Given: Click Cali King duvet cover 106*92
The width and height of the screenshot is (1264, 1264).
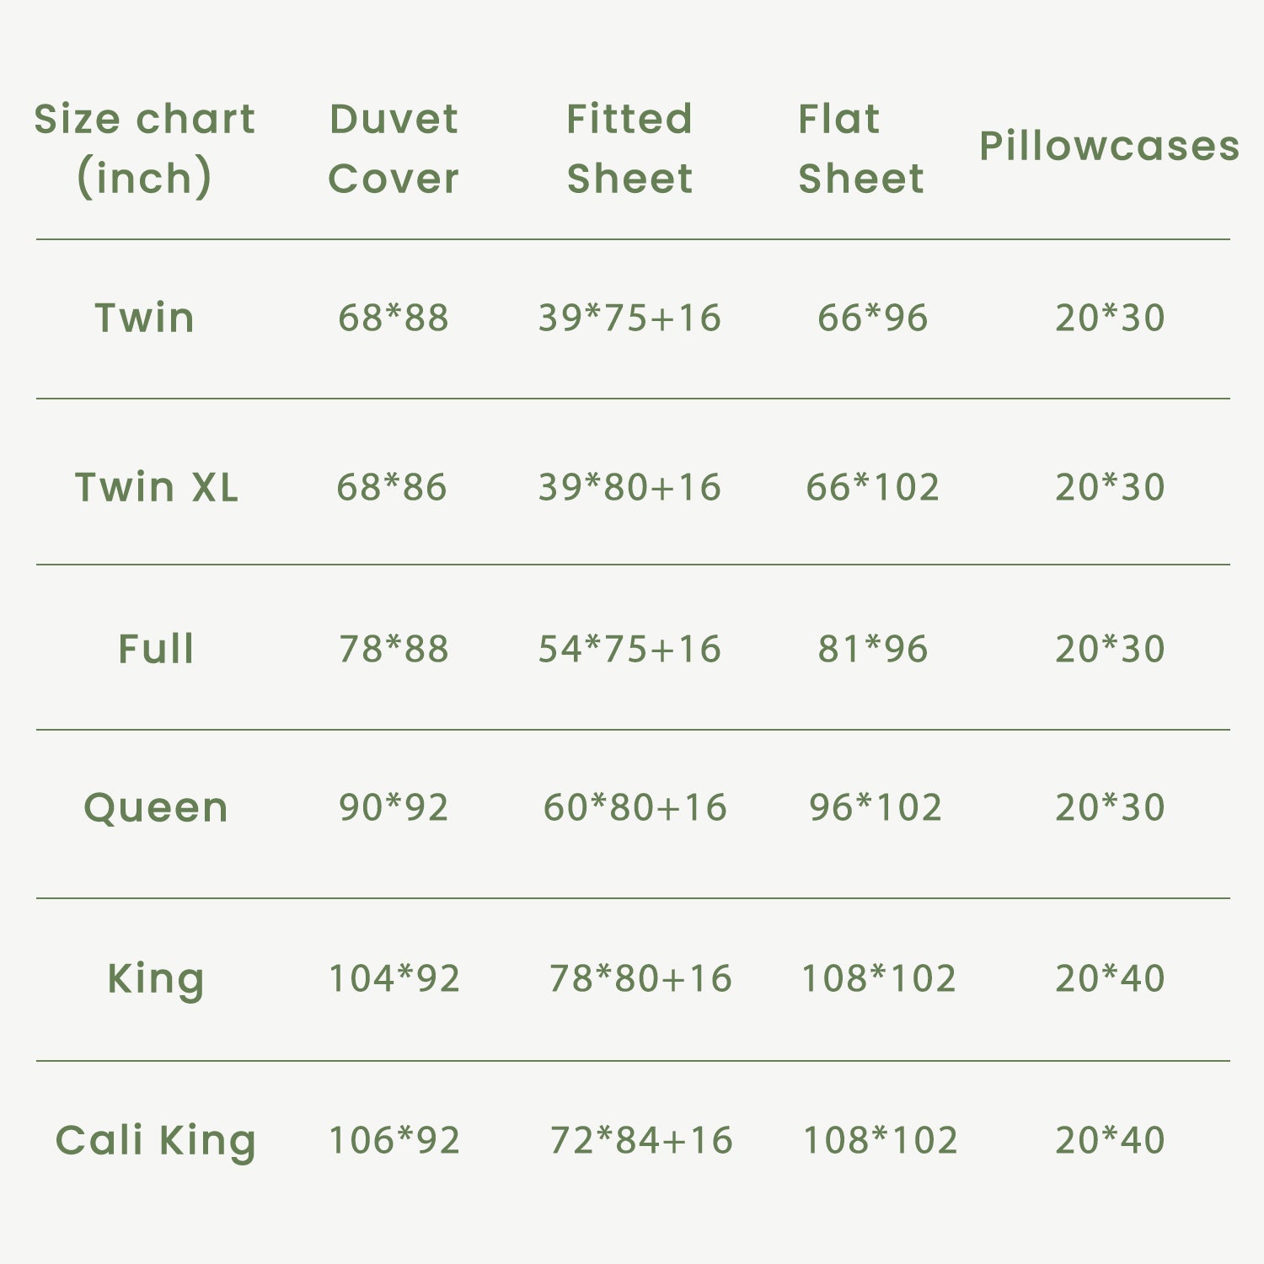Looking at the screenshot, I should tap(394, 1140).
